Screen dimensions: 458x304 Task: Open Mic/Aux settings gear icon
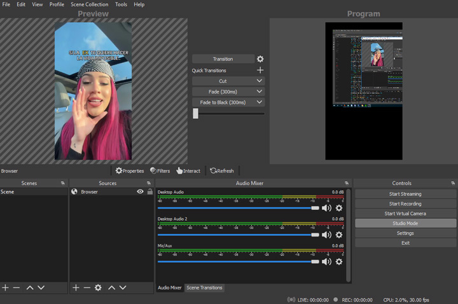(x=339, y=261)
